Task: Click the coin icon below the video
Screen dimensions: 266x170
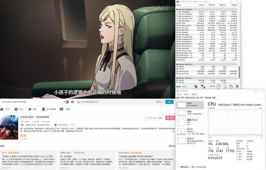Action: [16, 109]
